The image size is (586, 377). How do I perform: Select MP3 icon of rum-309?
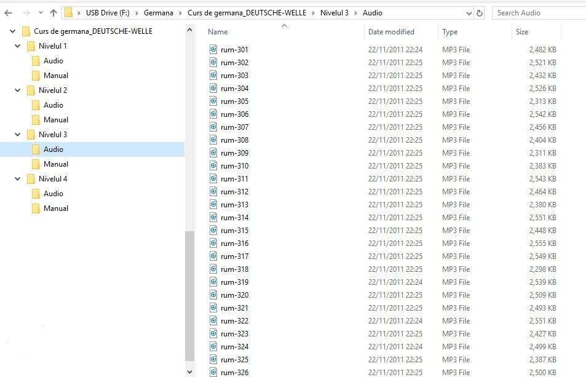coord(213,153)
